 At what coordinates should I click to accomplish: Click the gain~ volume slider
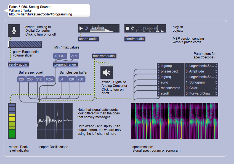[x=25, y=45]
